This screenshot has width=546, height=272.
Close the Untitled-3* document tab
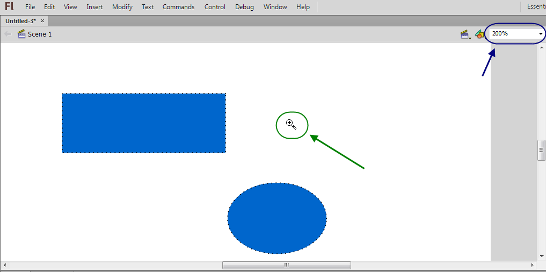[42, 21]
